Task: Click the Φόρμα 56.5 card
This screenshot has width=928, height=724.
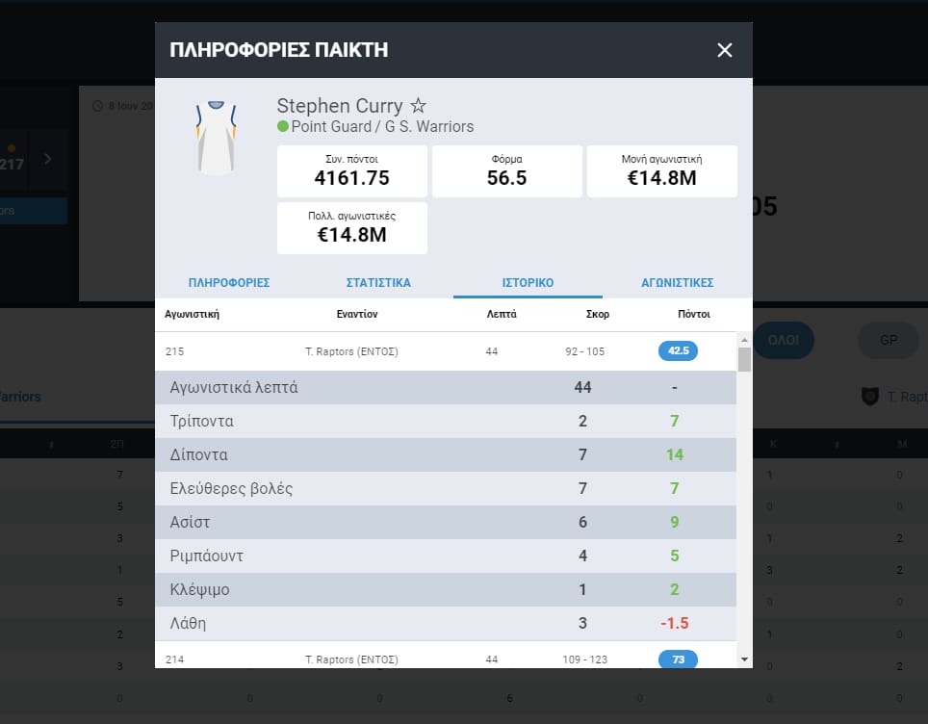Action: (507, 171)
